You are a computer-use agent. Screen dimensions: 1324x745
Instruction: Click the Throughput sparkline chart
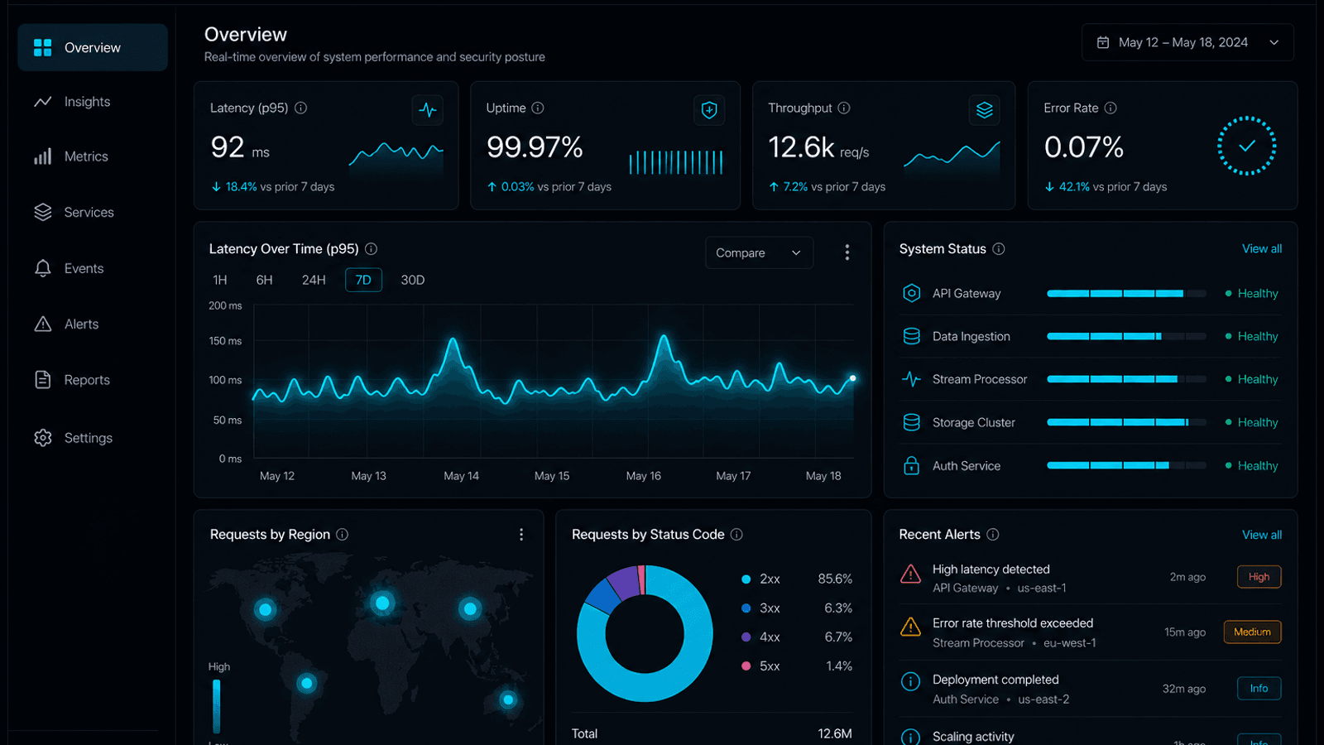(952, 156)
